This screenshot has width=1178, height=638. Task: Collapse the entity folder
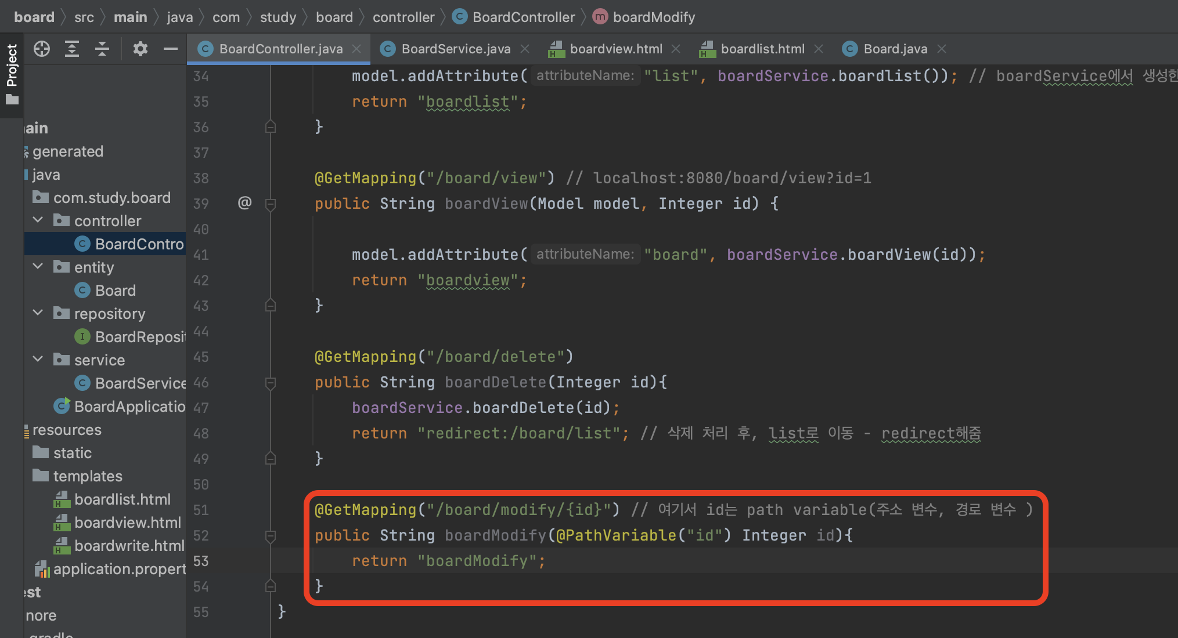point(38,267)
